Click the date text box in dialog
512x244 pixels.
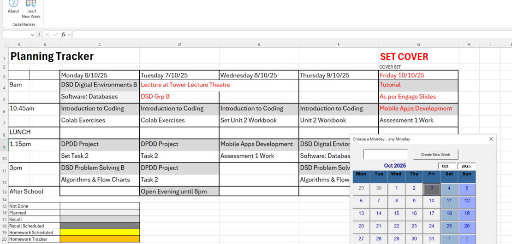tap(385, 155)
